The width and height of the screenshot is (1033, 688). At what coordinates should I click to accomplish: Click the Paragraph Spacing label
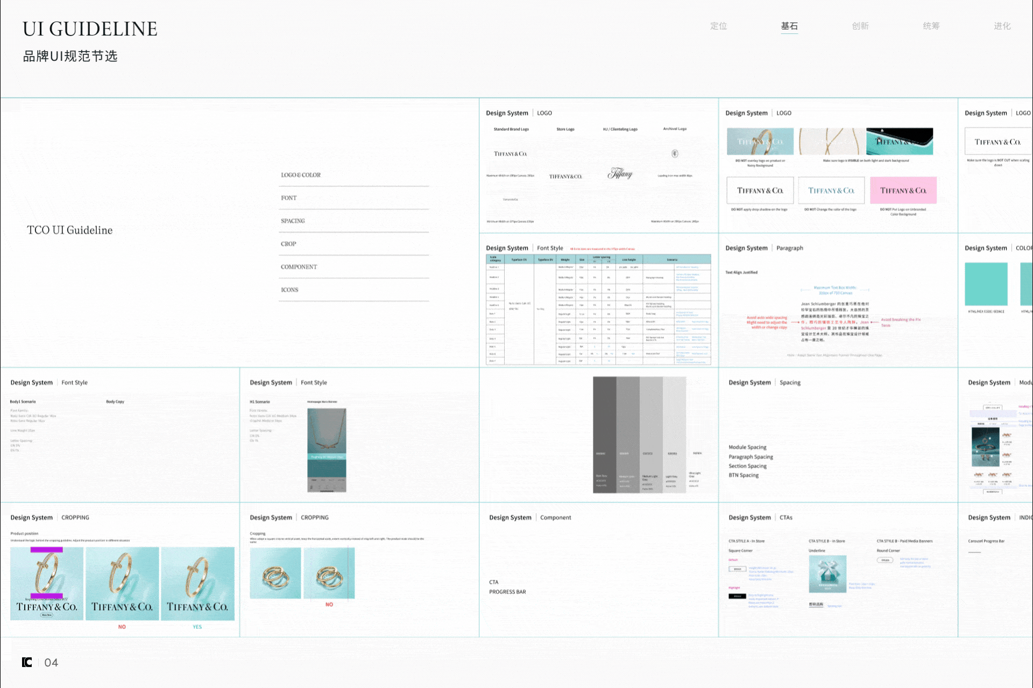751,457
